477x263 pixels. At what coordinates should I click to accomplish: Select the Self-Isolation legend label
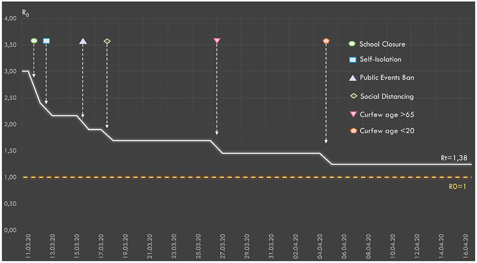point(381,59)
